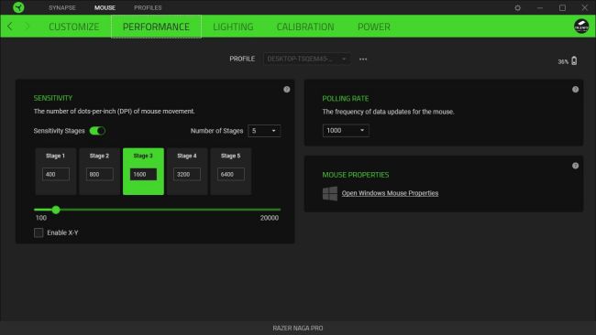Open the settings gear icon
The height and width of the screenshot is (335, 596).
tap(517, 7)
